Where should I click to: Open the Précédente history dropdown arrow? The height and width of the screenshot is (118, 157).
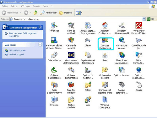click(20, 13)
